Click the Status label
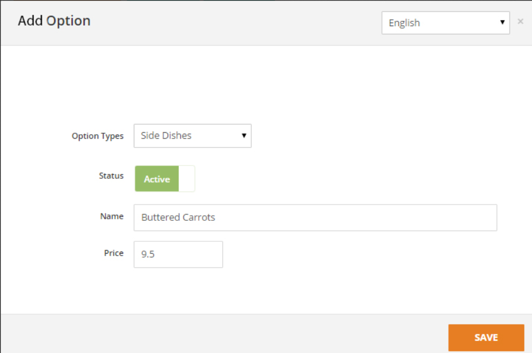532x353 pixels. click(x=111, y=176)
